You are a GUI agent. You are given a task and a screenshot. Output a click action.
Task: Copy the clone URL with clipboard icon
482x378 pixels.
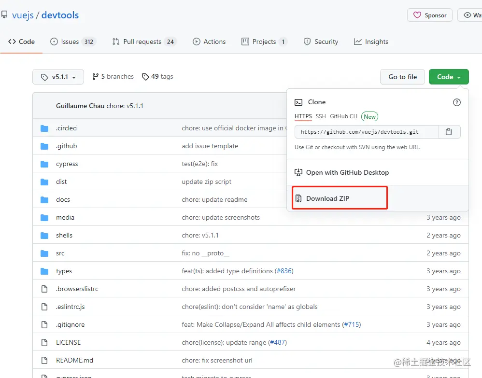[449, 132]
